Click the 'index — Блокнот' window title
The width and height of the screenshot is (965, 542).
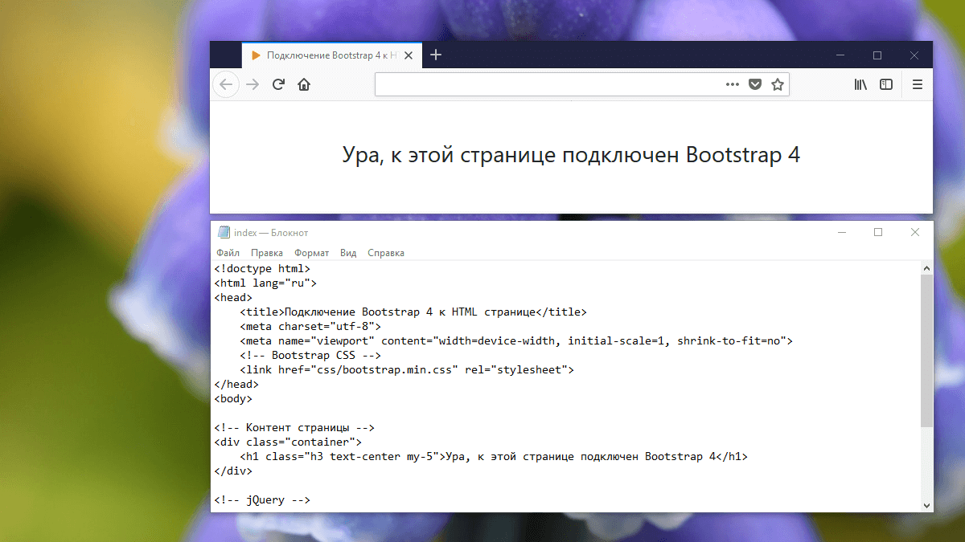point(271,233)
